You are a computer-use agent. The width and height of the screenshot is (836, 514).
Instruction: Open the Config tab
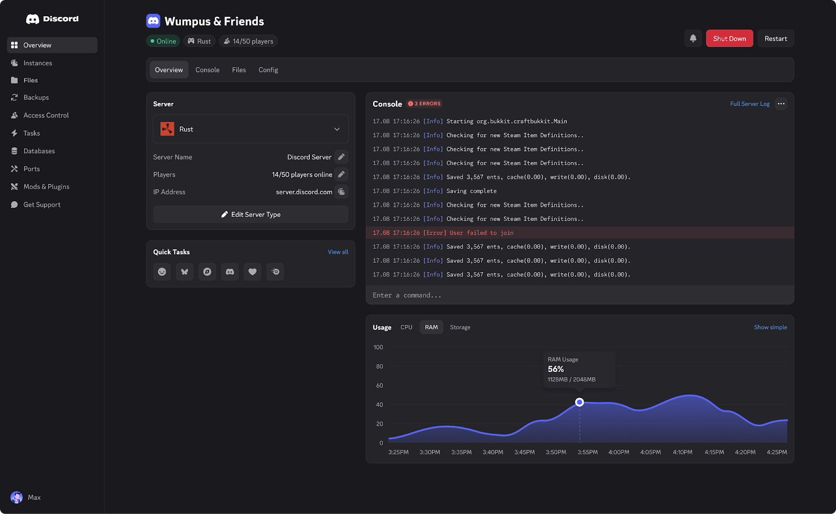click(268, 69)
